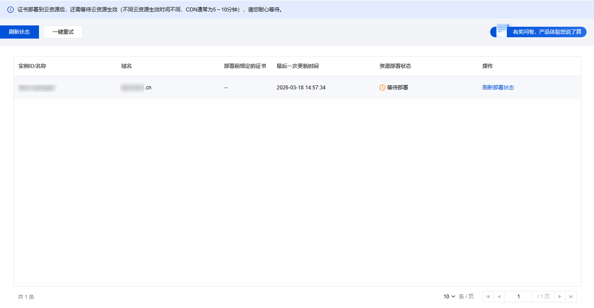Click the 刷新部署状态 link in the row
Viewport: 594px width, 308px height.
point(498,88)
